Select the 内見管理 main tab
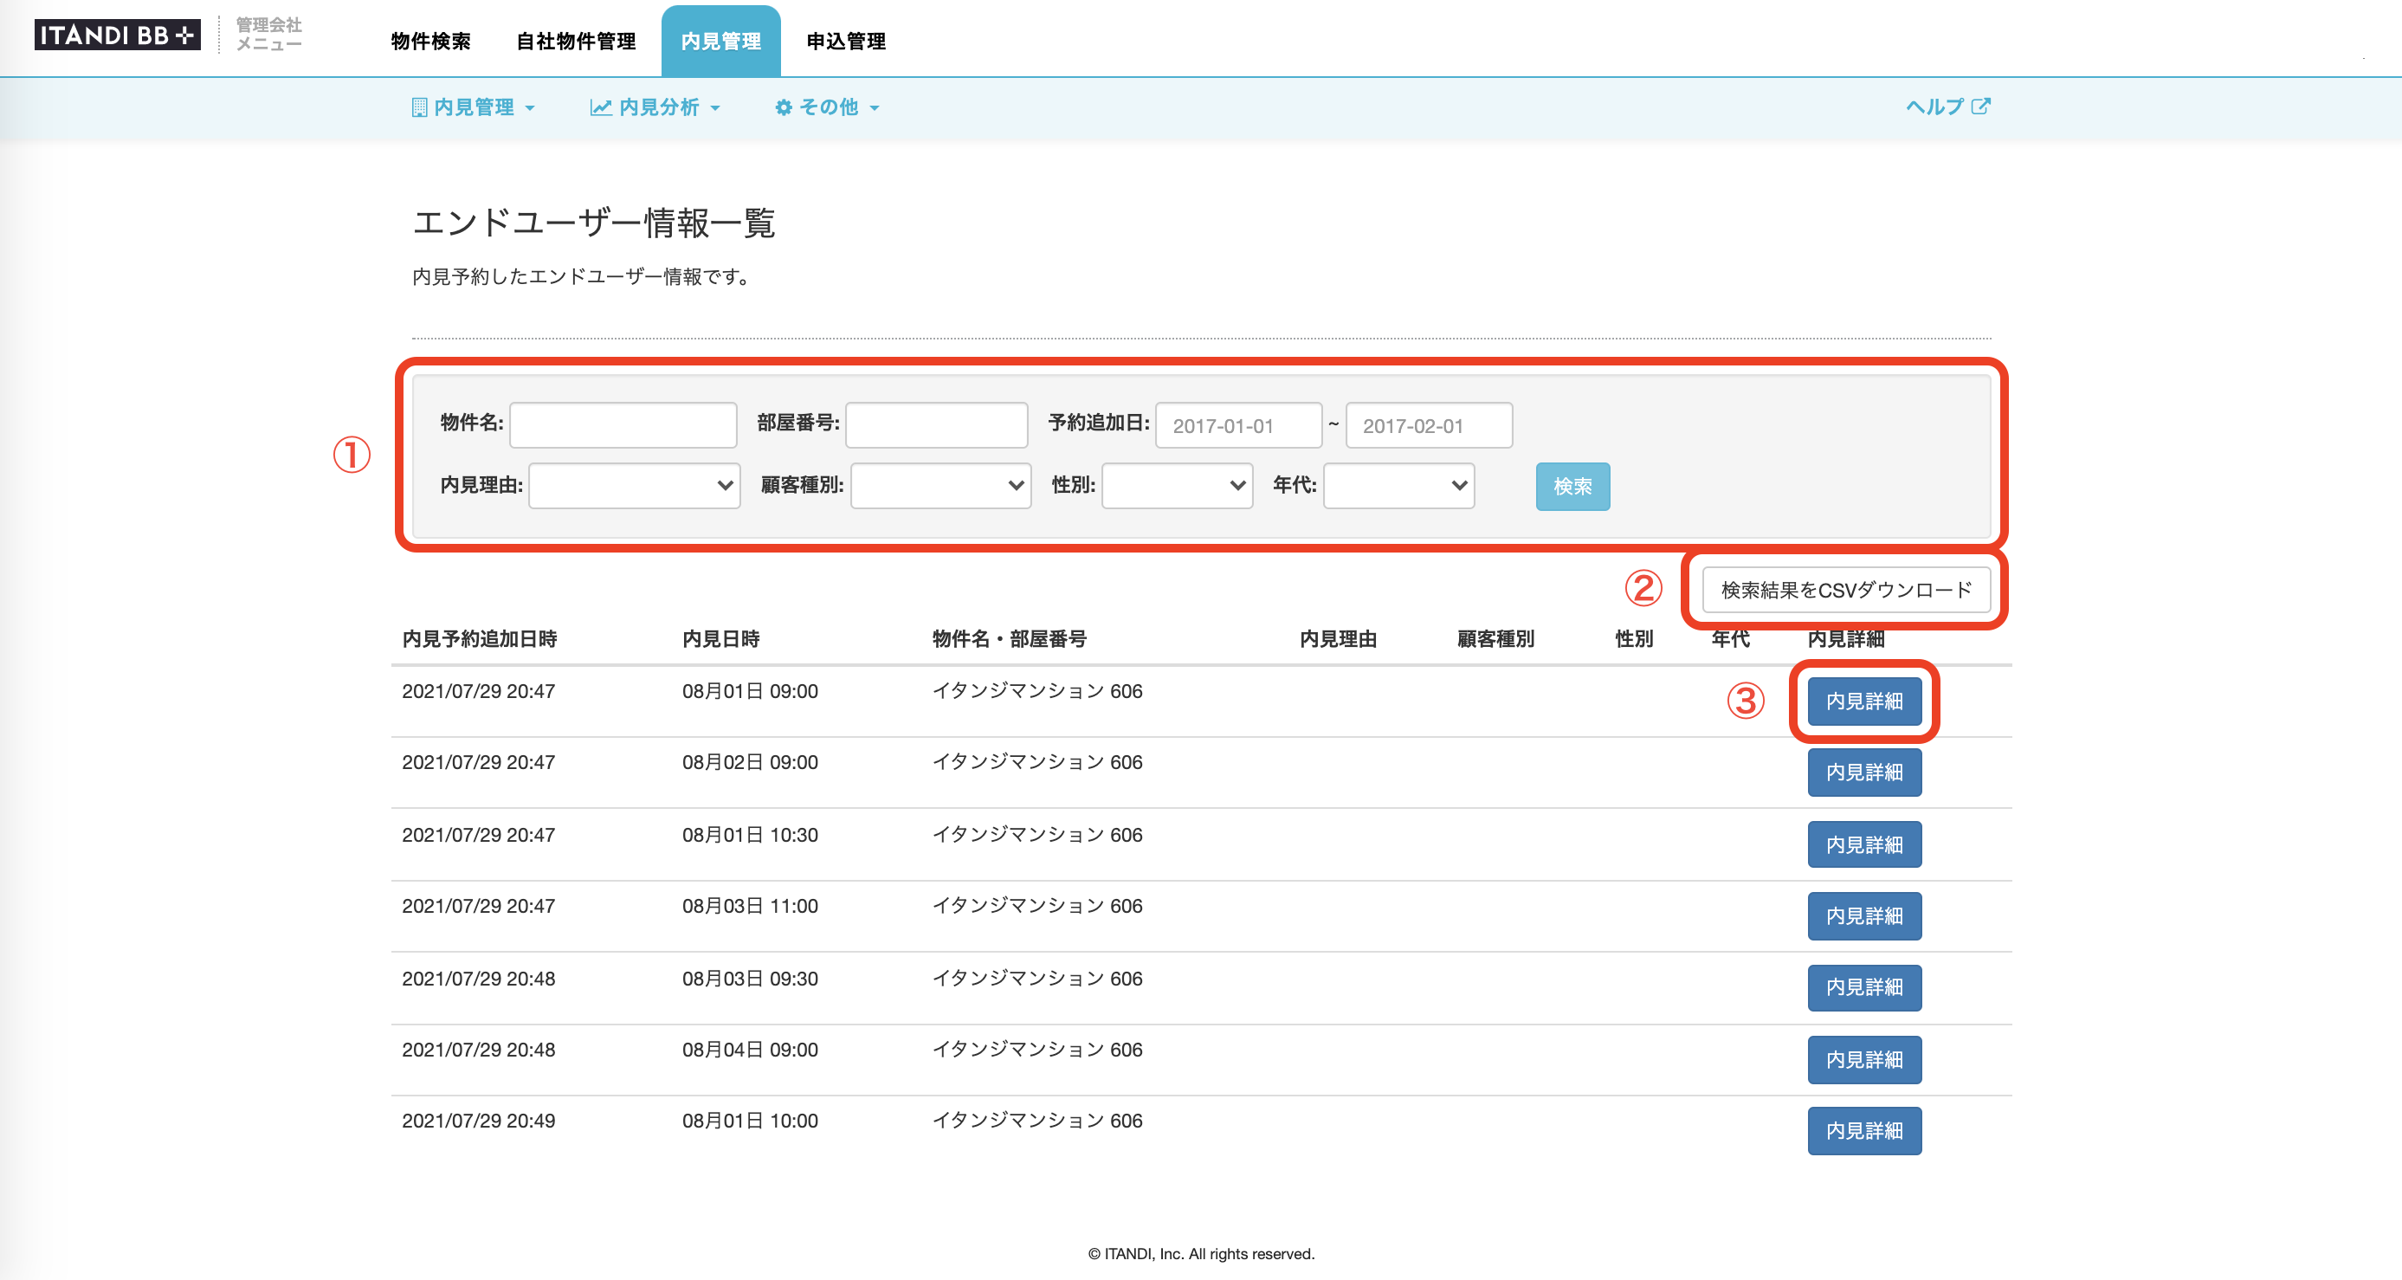The width and height of the screenshot is (2402, 1280). (720, 41)
